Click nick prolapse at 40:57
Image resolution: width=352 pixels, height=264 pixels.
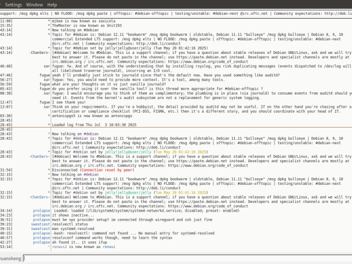pyautogui.click(x=42, y=238)
